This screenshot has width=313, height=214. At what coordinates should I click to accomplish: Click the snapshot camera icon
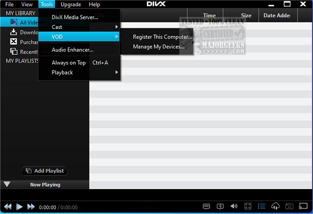pos(289,206)
